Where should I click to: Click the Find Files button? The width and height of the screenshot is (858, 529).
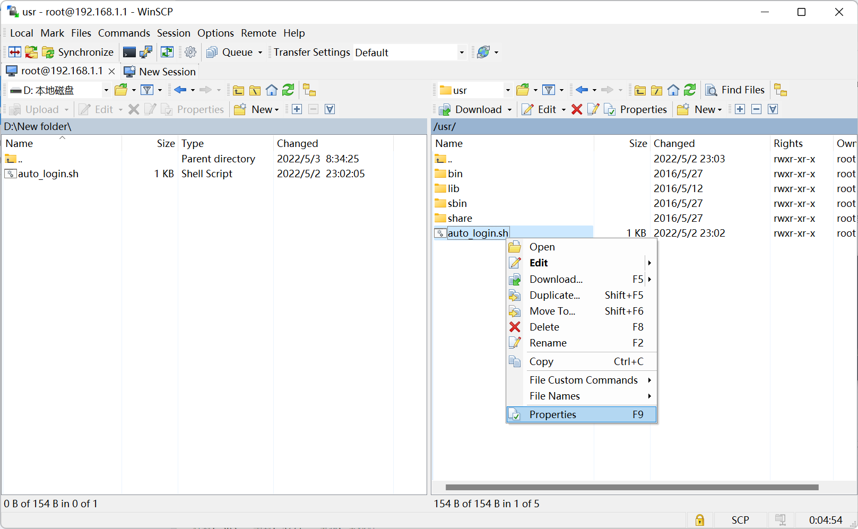point(735,90)
